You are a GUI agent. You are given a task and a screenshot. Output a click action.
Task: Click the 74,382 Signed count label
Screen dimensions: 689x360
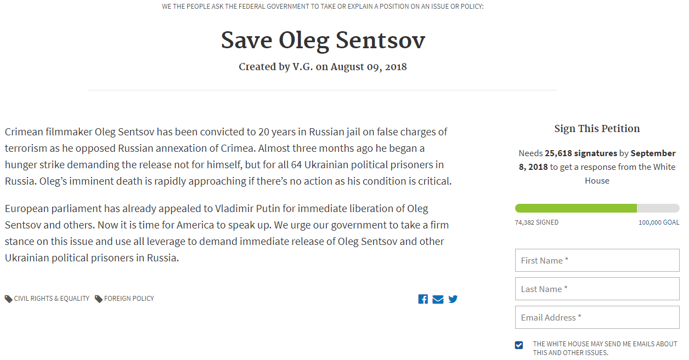(x=536, y=222)
